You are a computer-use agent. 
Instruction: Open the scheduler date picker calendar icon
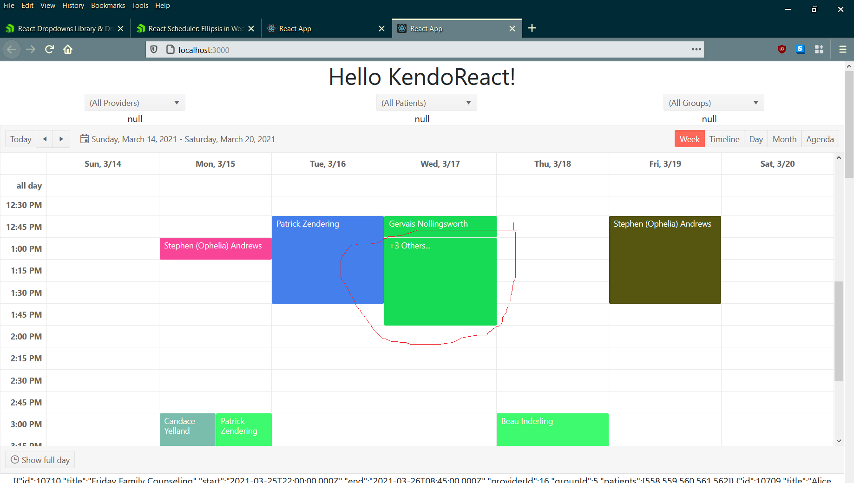85,139
